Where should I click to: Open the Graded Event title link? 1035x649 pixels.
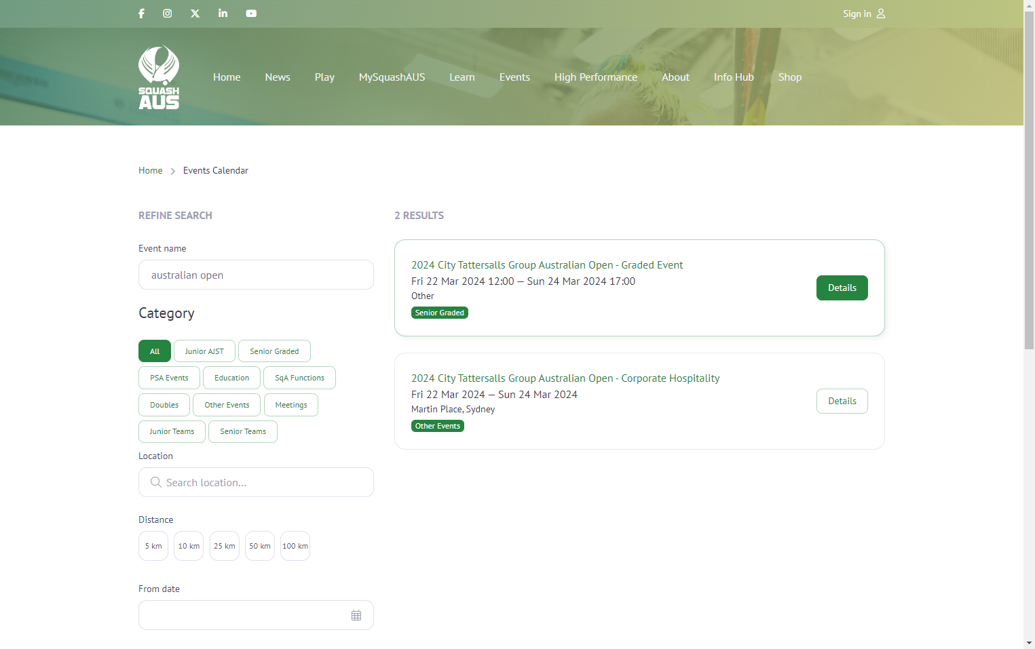(x=547, y=265)
